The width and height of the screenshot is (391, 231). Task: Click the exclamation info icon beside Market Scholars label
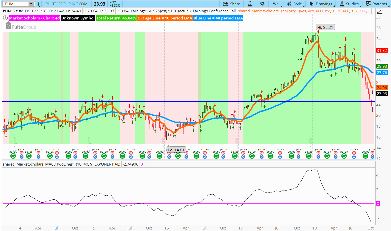(x=5, y=18)
